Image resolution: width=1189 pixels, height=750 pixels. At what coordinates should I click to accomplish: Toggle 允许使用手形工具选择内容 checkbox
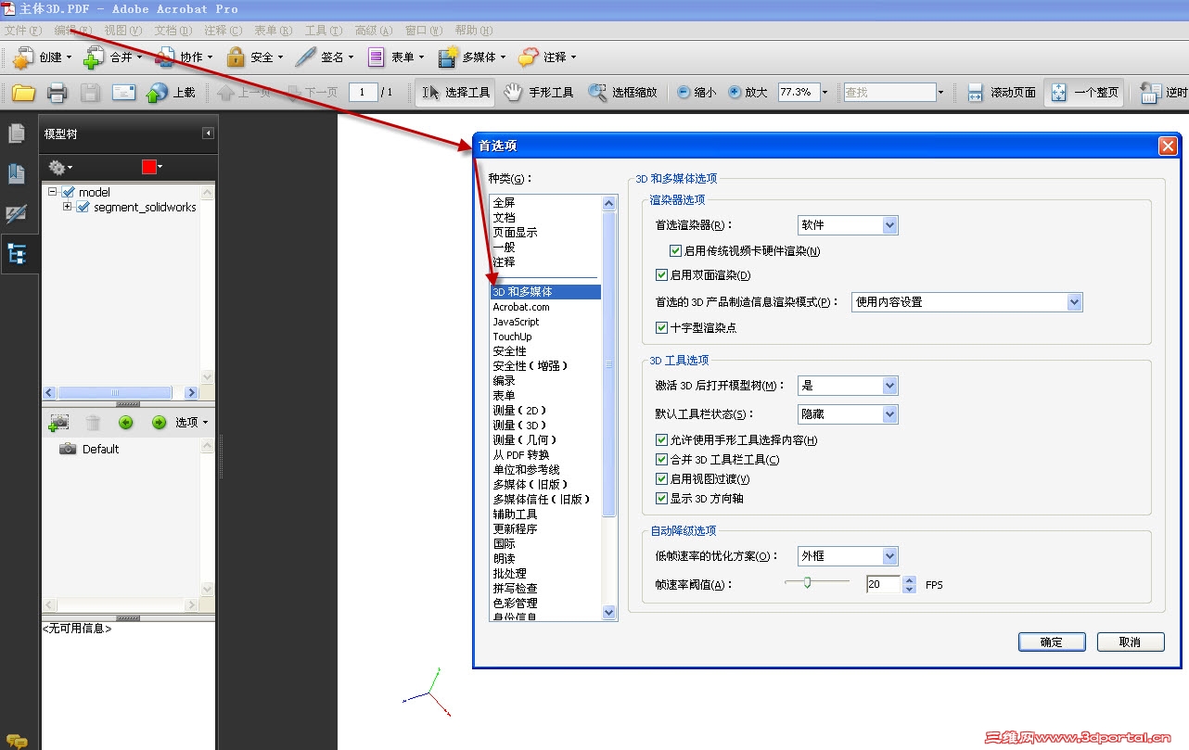click(x=661, y=440)
